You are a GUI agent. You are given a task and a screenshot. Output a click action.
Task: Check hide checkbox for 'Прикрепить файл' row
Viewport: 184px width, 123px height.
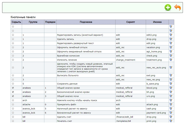point(13,104)
